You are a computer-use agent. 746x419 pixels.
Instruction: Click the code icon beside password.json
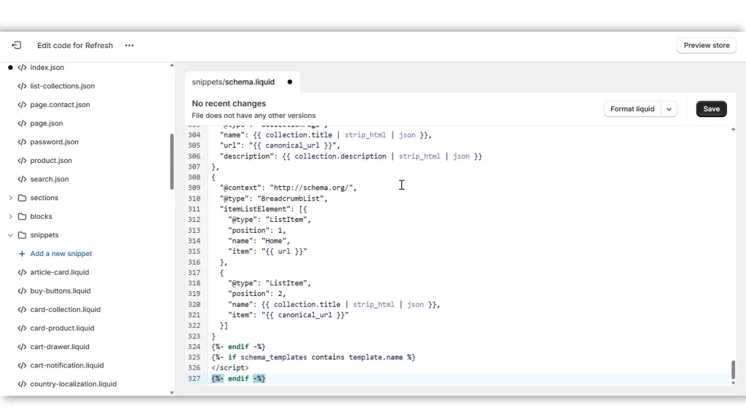point(22,142)
